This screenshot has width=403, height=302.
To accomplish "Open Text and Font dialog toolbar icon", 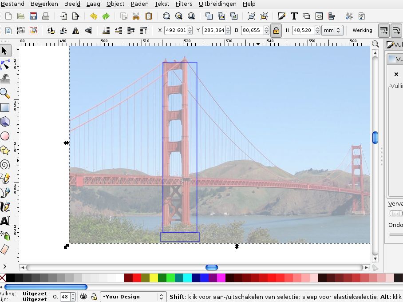I will pyautogui.click(x=294, y=16).
